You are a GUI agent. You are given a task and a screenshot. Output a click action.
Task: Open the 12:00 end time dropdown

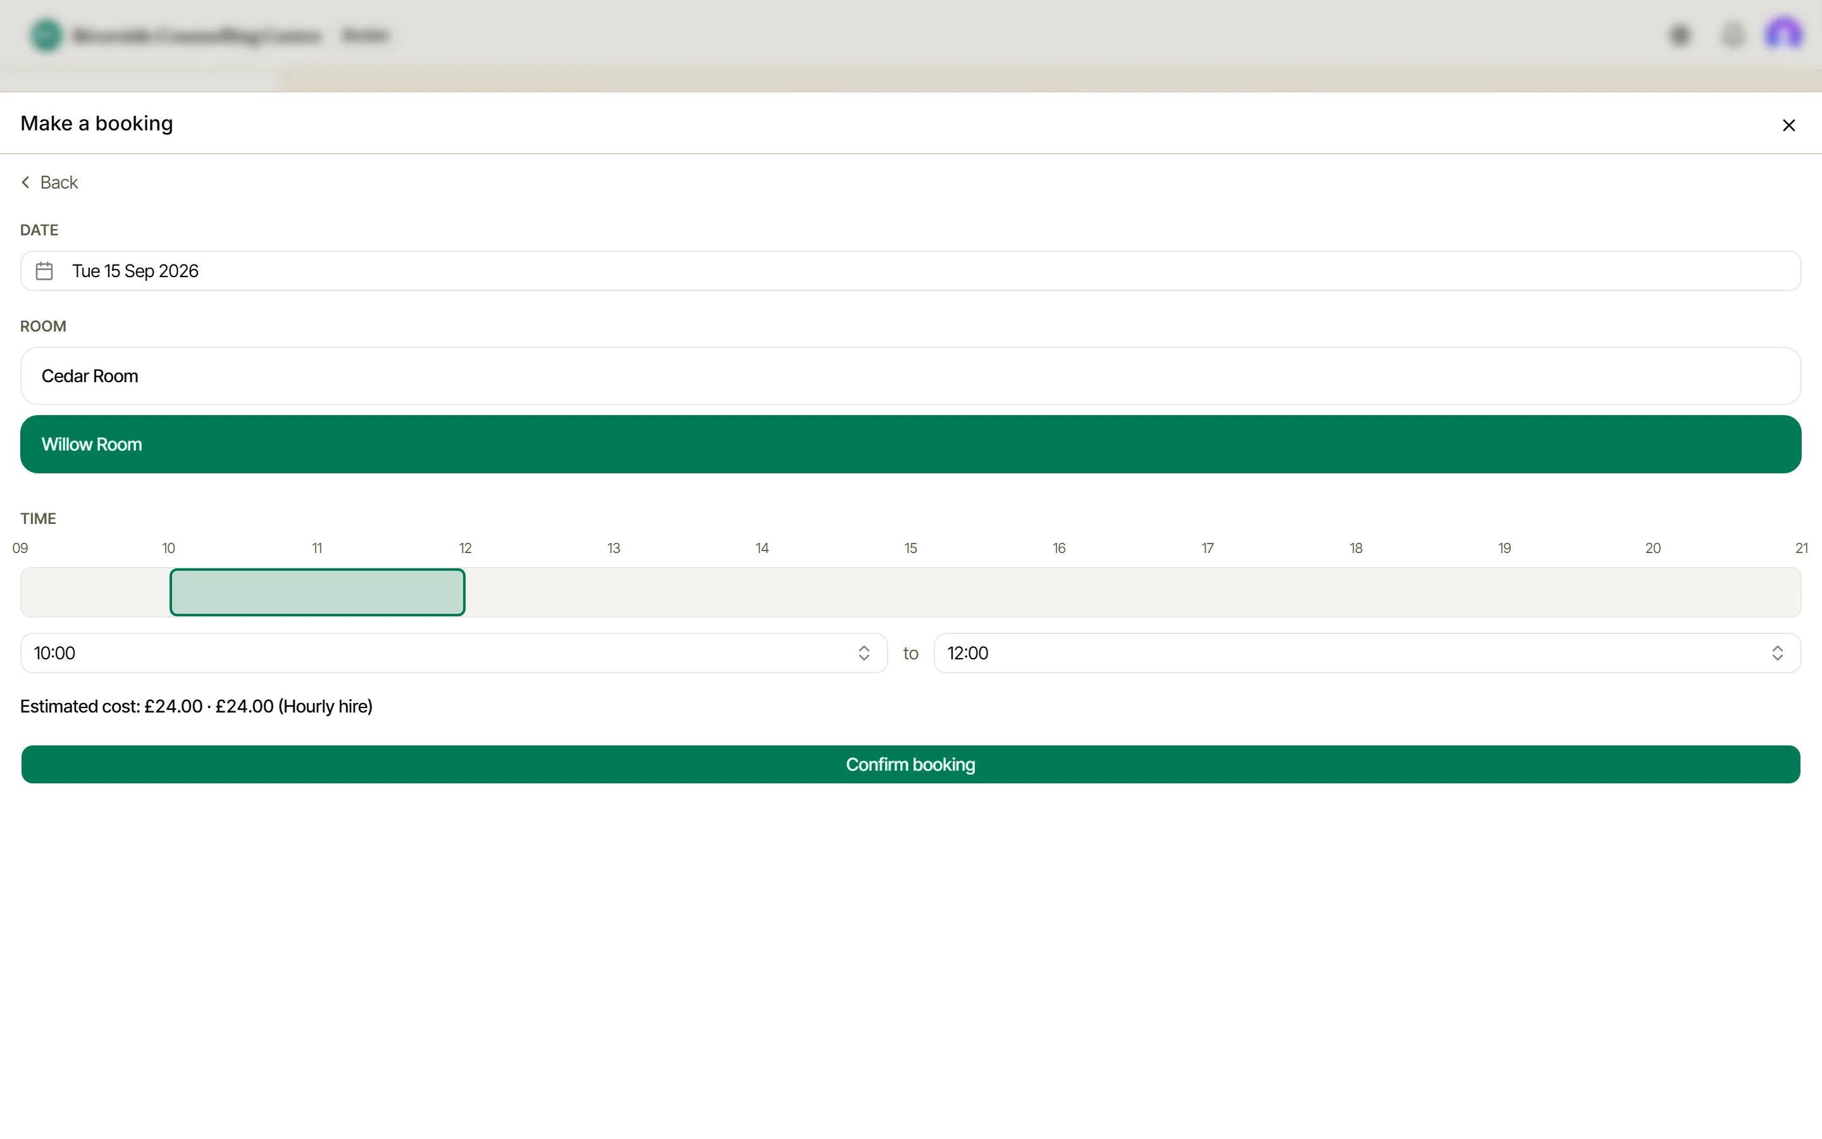coord(1366,653)
